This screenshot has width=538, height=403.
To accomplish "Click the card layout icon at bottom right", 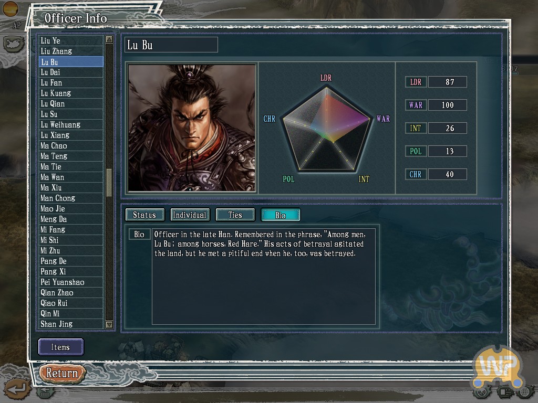I will 505,392.
